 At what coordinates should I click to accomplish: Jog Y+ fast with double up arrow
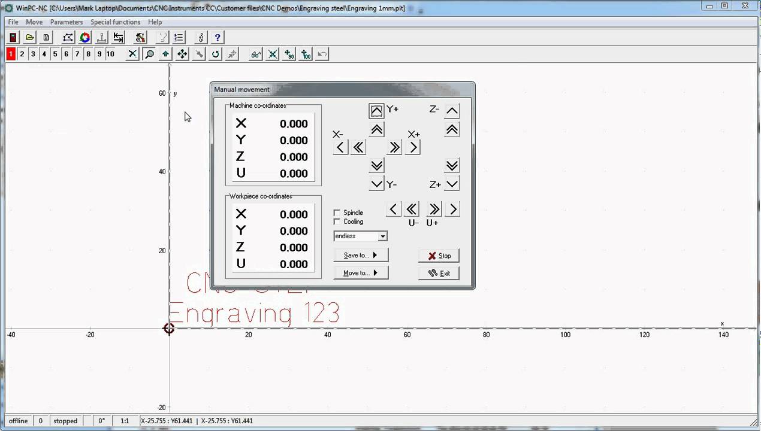pos(376,129)
